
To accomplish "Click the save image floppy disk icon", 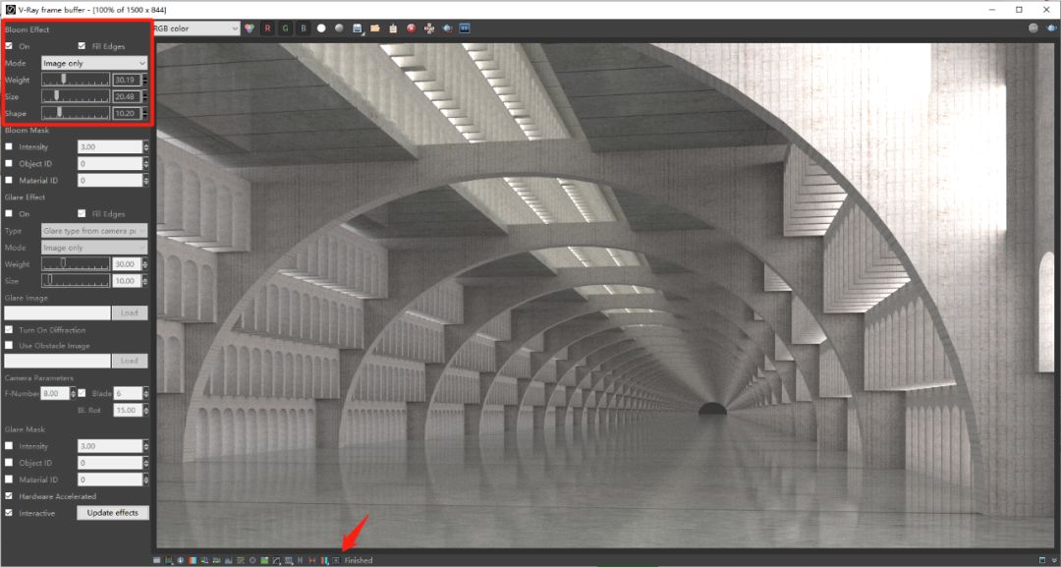I will 358,28.
